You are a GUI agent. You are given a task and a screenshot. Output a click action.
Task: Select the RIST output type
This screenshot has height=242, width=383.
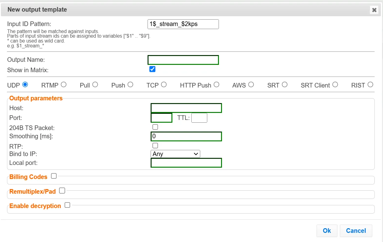tap(370, 84)
